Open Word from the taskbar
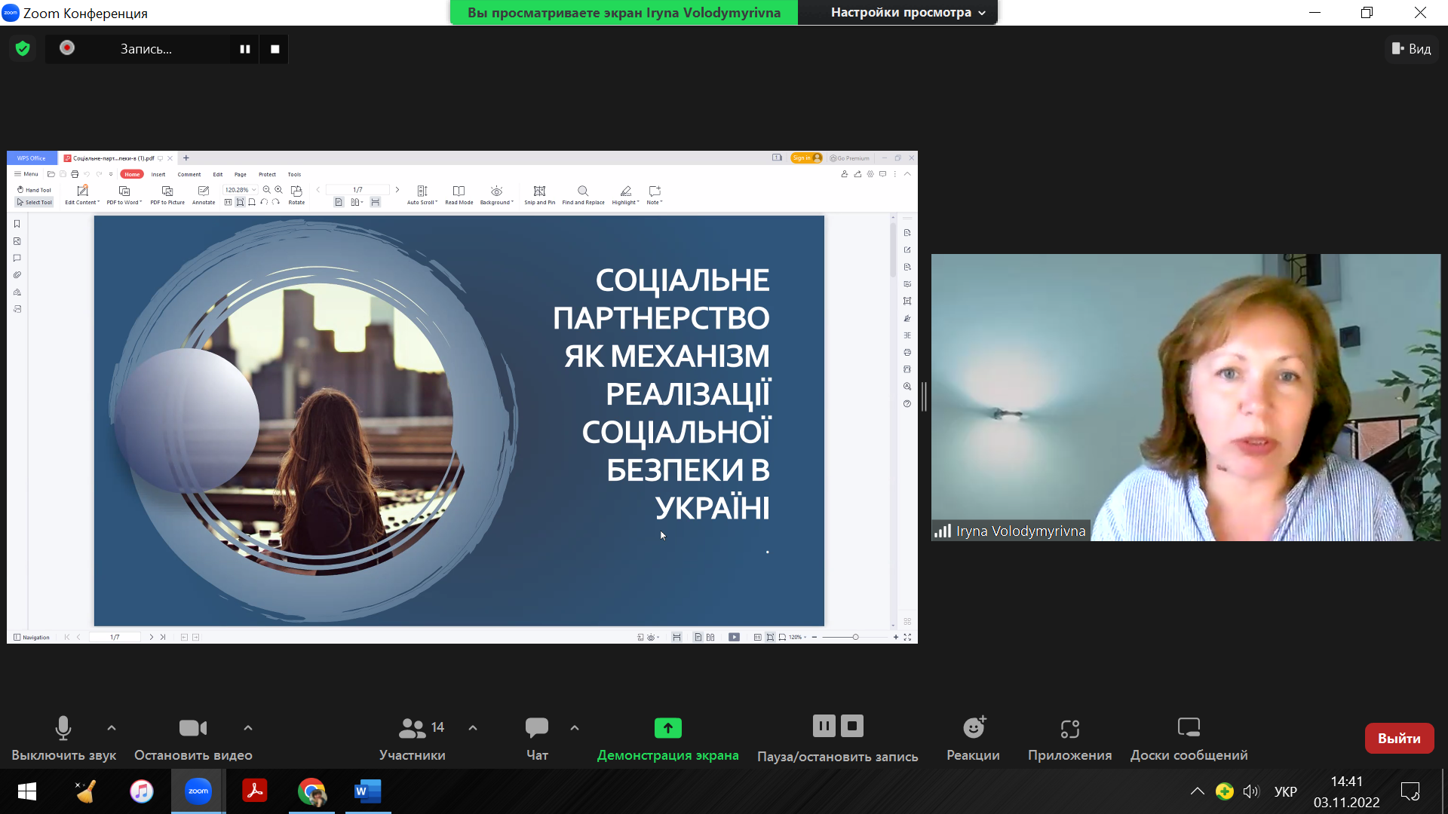 coord(368,791)
